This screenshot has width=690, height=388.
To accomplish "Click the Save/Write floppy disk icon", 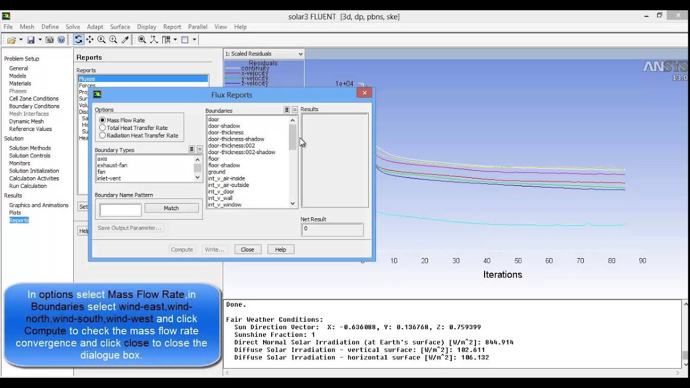I will point(31,40).
